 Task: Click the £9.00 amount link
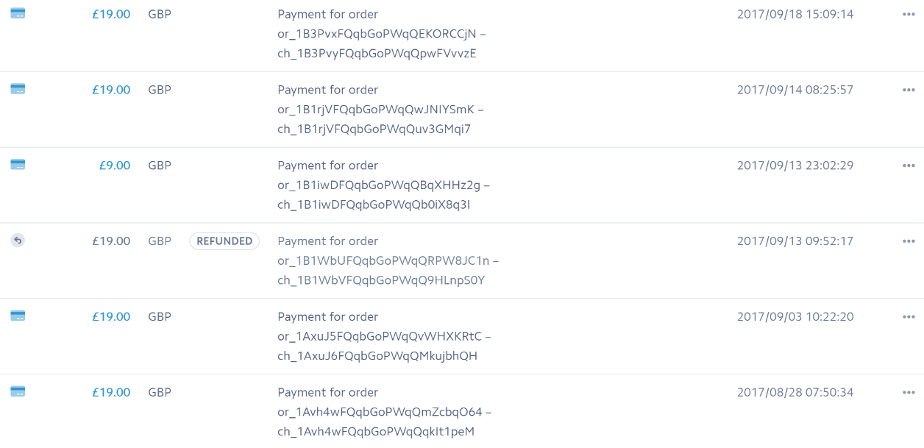tap(115, 165)
